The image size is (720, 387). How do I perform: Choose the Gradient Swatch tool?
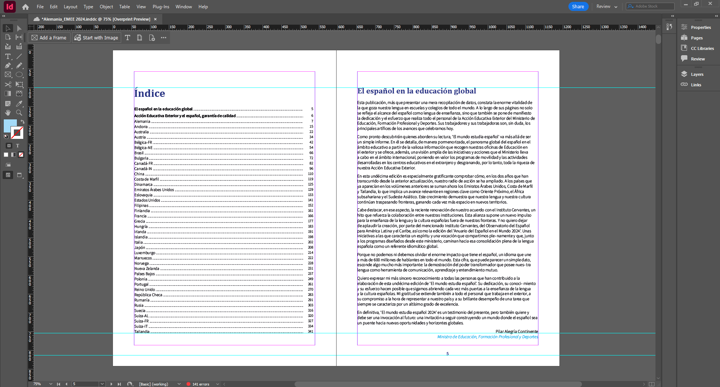coord(8,93)
